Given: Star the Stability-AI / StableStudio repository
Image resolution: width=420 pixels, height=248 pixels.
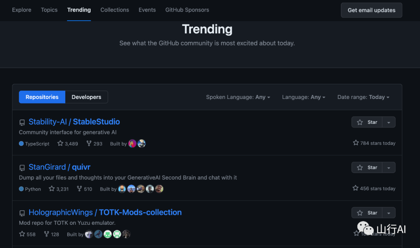Looking at the screenshot, I should coord(367,122).
